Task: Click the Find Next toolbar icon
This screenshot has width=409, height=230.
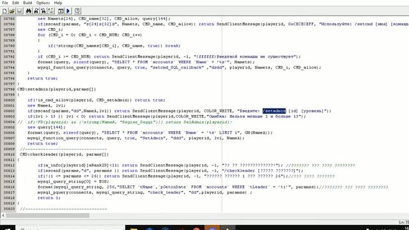Action: [x=36, y=11]
